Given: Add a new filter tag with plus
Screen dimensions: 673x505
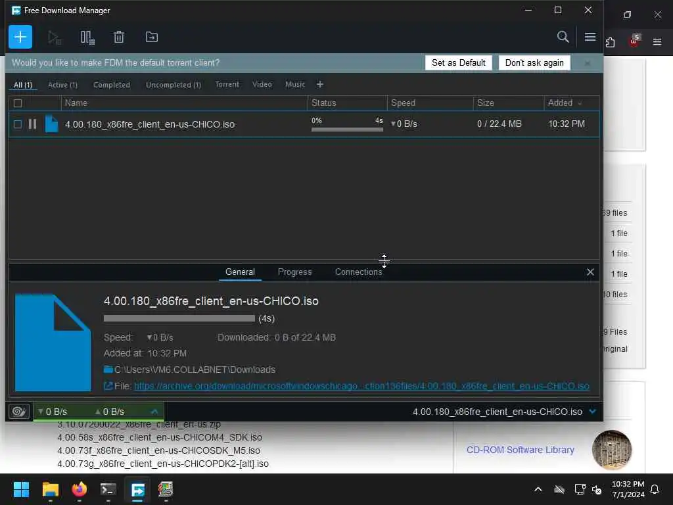Looking at the screenshot, I should coord(320,85).
